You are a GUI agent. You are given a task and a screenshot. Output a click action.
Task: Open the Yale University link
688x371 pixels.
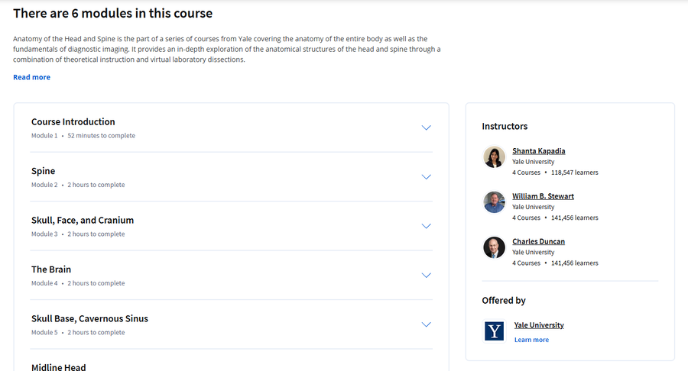[539, 325]
